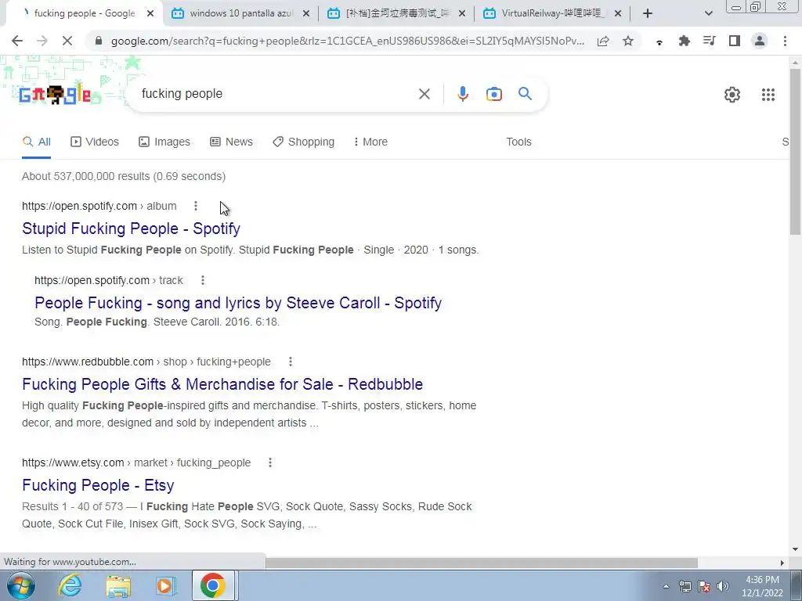Open the Redbubble Gifts & Merchandise link
802x601 pixels.
tap(222, 383)
